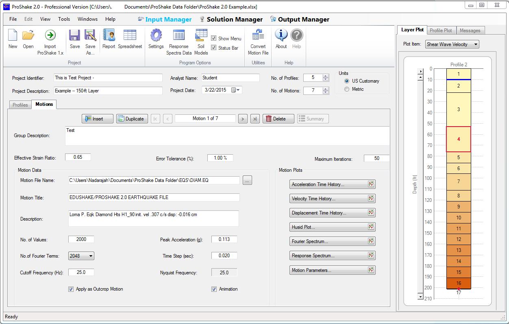Click plot icon beside Fourier Spectrum

[371, 241]
